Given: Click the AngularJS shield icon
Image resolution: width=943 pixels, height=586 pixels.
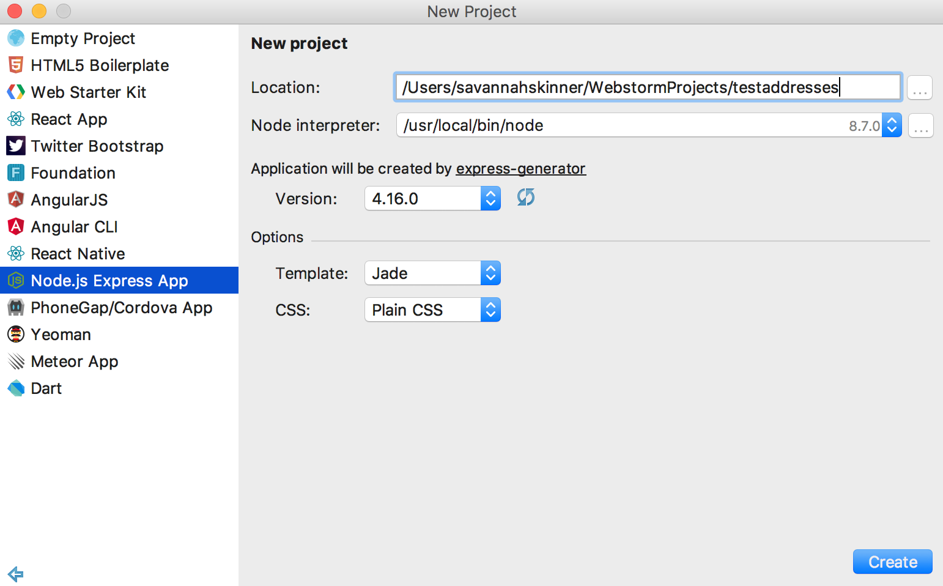Looking at the screenshot, I should pyautogui.click(x=16, y=199).
